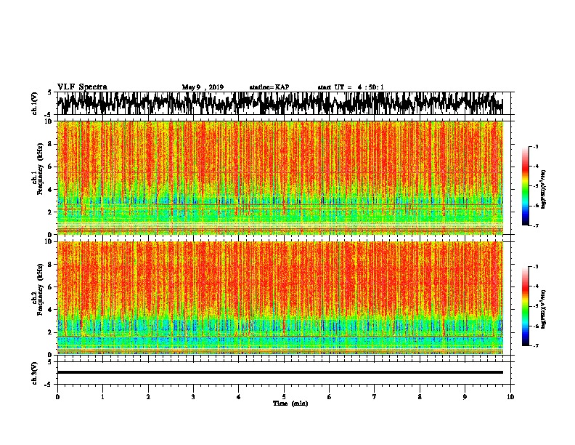Click the "-7" tick on ch.1 colorbar
This screenshot has width=575, height=445.
535,225
